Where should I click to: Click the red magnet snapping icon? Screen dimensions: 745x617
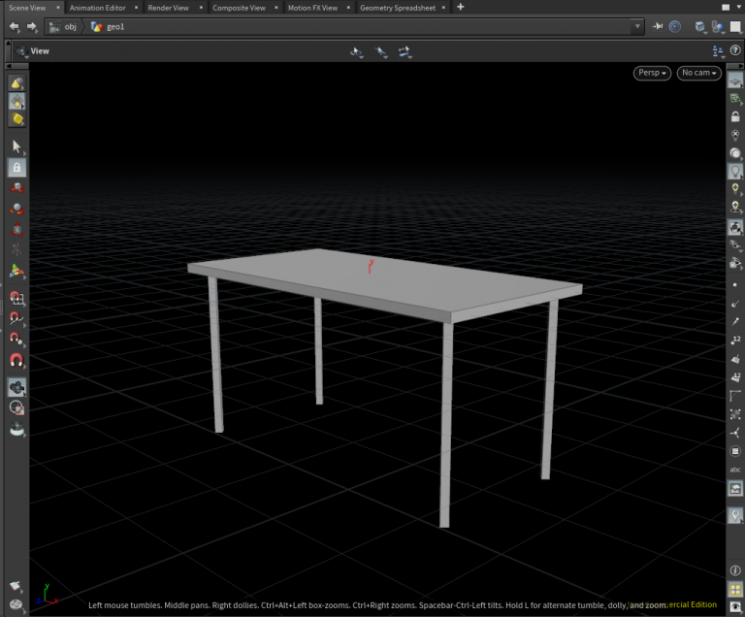click(16, 360)
